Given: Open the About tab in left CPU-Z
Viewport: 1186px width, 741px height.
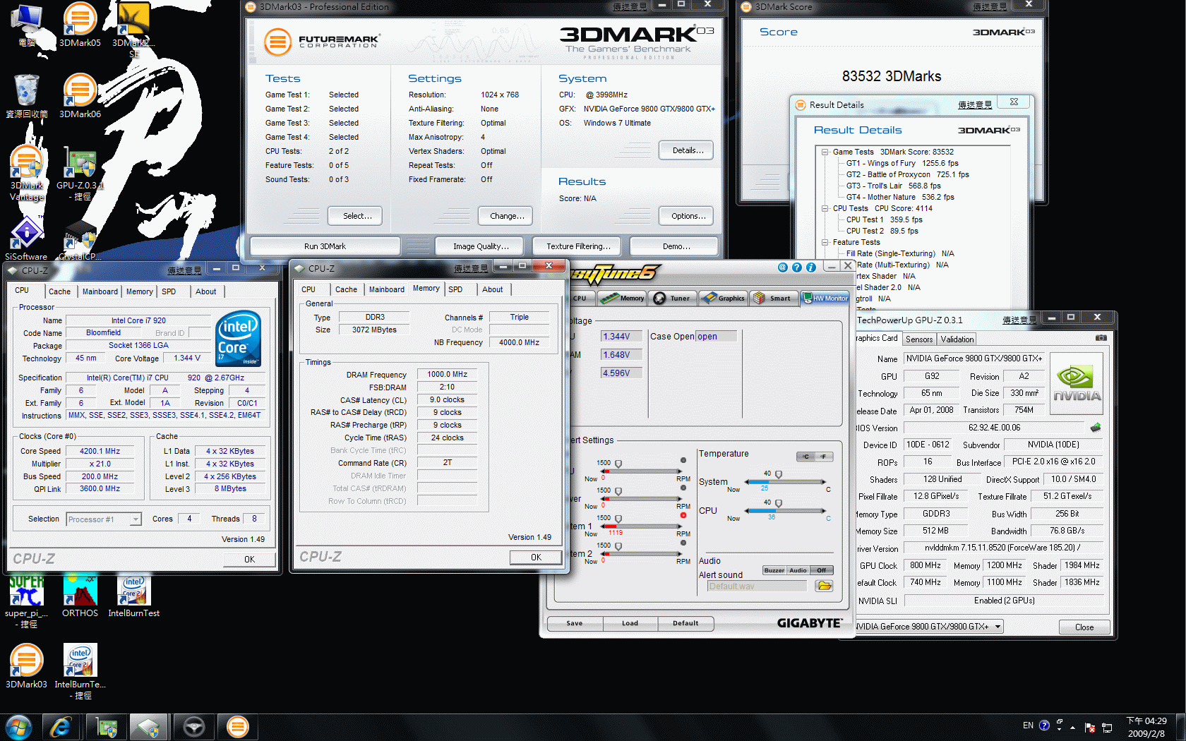Looking at the screenshot, I should coord(206,291).
